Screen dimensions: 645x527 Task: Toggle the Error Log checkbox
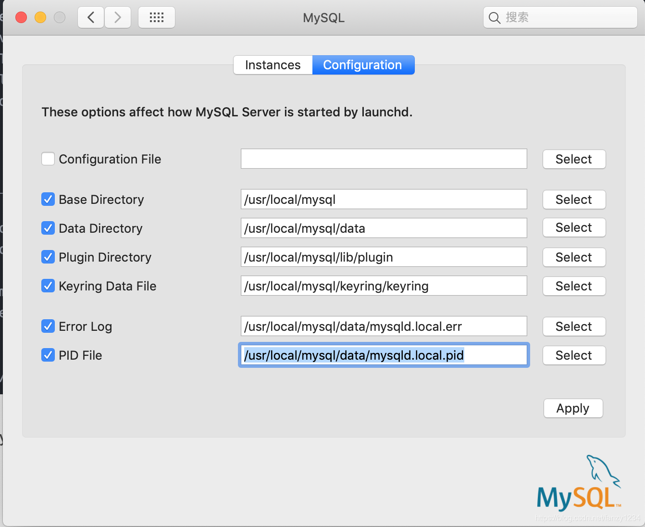pyautogui.click(x=48, y=326)
